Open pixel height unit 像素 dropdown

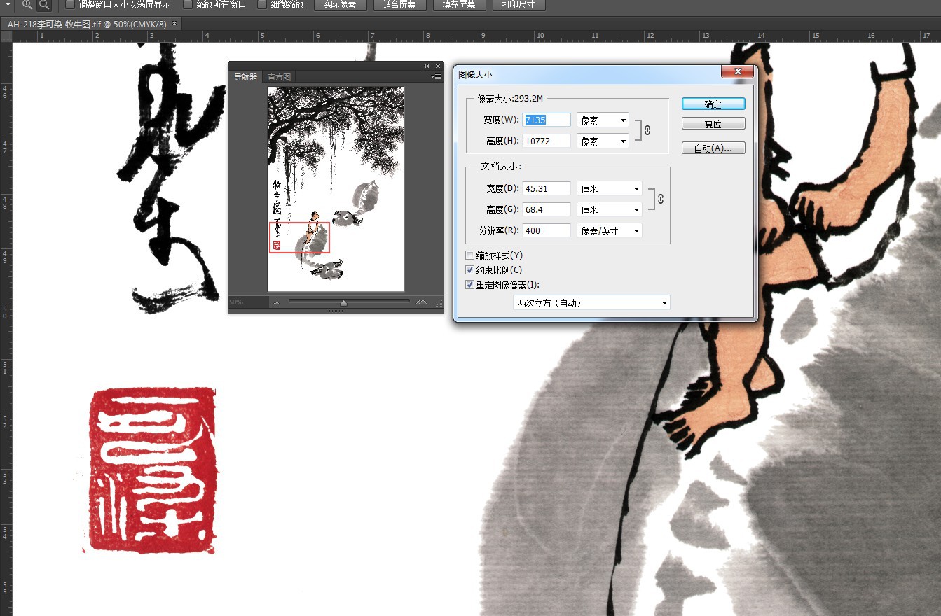(x=603, y=141)
